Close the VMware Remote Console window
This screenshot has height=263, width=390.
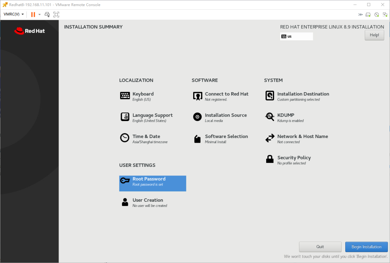tap(383, 5)
